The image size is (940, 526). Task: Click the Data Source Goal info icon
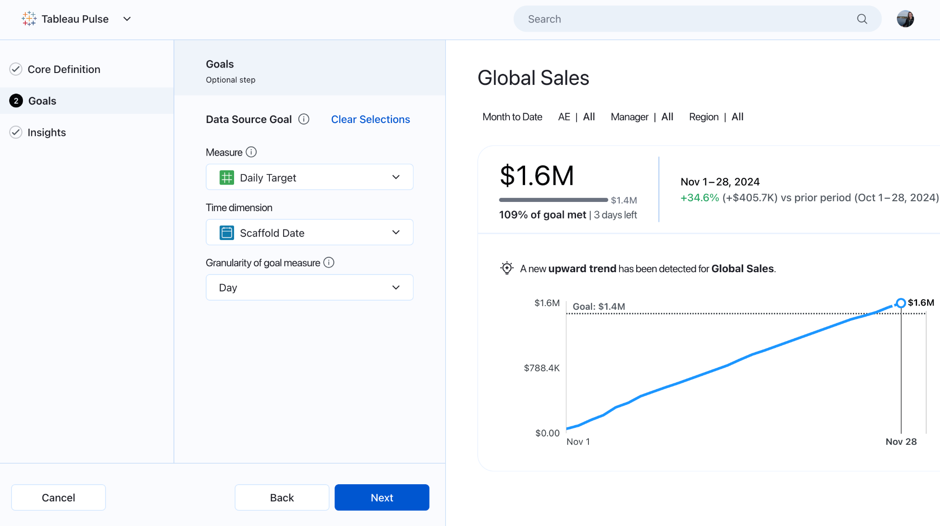[x=304, y=119]
